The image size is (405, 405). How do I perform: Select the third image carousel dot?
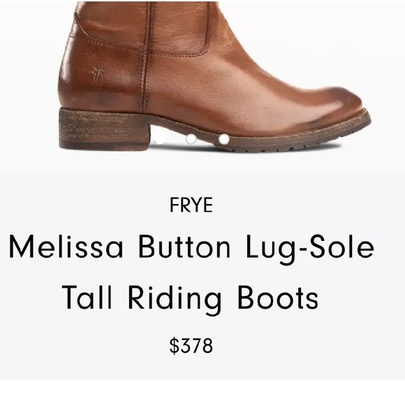(224, 139)
